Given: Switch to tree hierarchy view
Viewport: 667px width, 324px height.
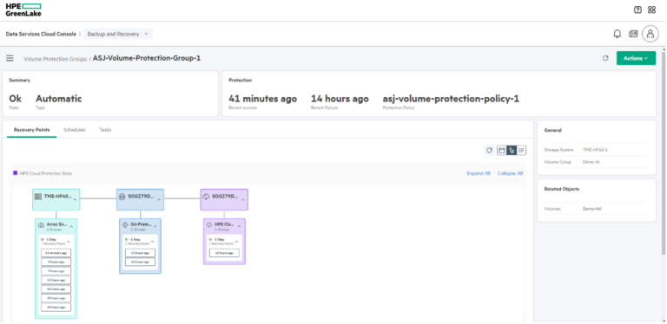Looking at the screenshot, I should click(512, 150).
